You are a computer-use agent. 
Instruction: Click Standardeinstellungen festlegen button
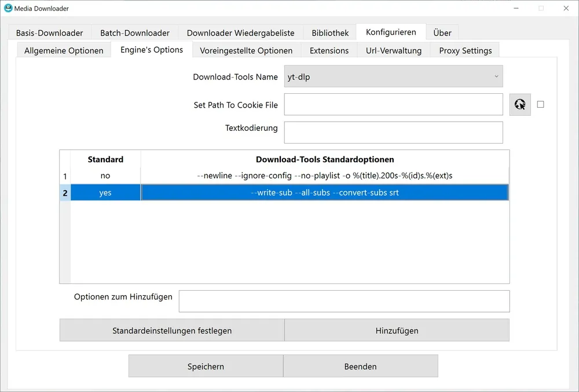click(172, 331)
